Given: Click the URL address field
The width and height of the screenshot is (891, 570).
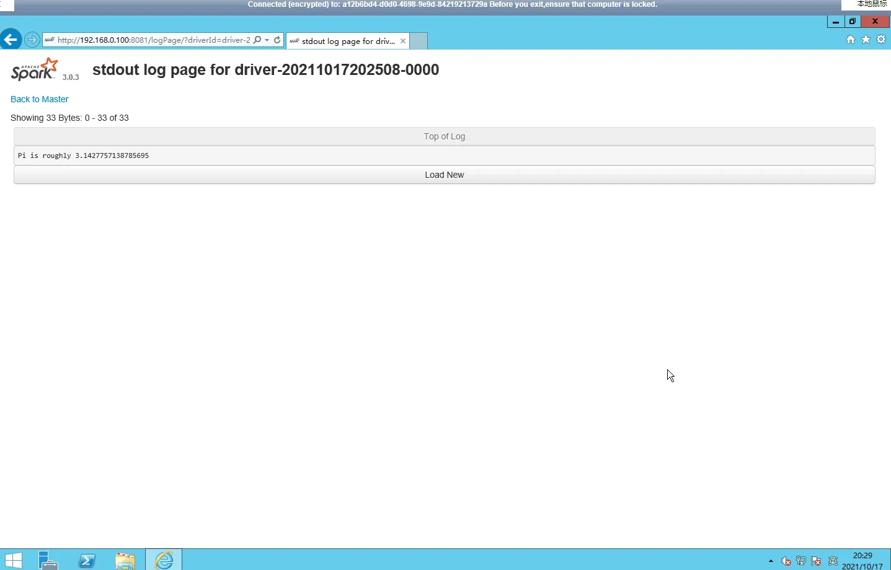Looking at the screenshot, I should click(152, 40).
